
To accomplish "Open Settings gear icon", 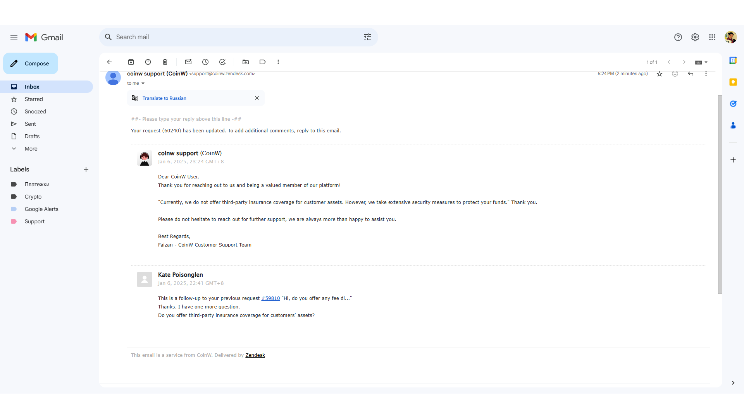I will (x=695, y=37).
